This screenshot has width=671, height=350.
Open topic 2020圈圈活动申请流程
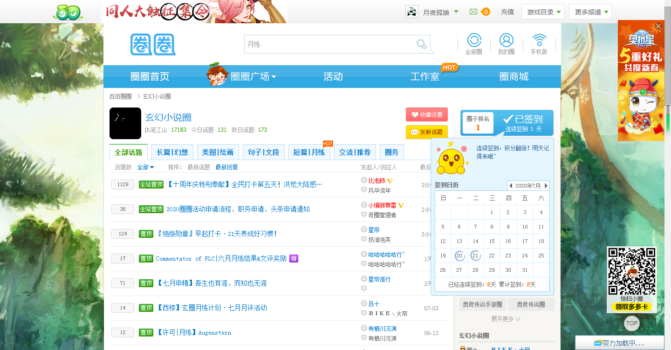(238, 209)
